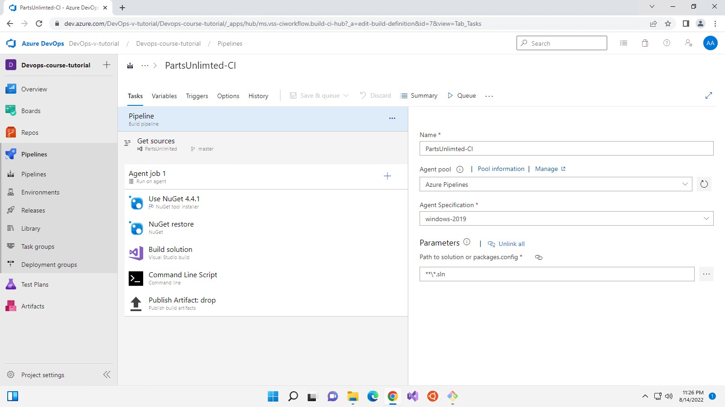Click link icon beside Path to solution
Screen dimensions: 725x407
(539, 257)
